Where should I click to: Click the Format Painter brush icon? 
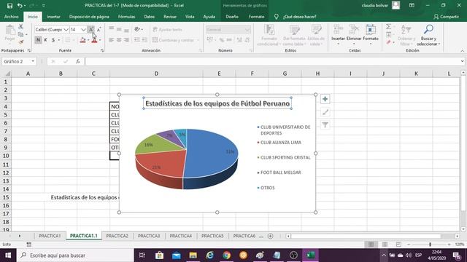point(21,42)
